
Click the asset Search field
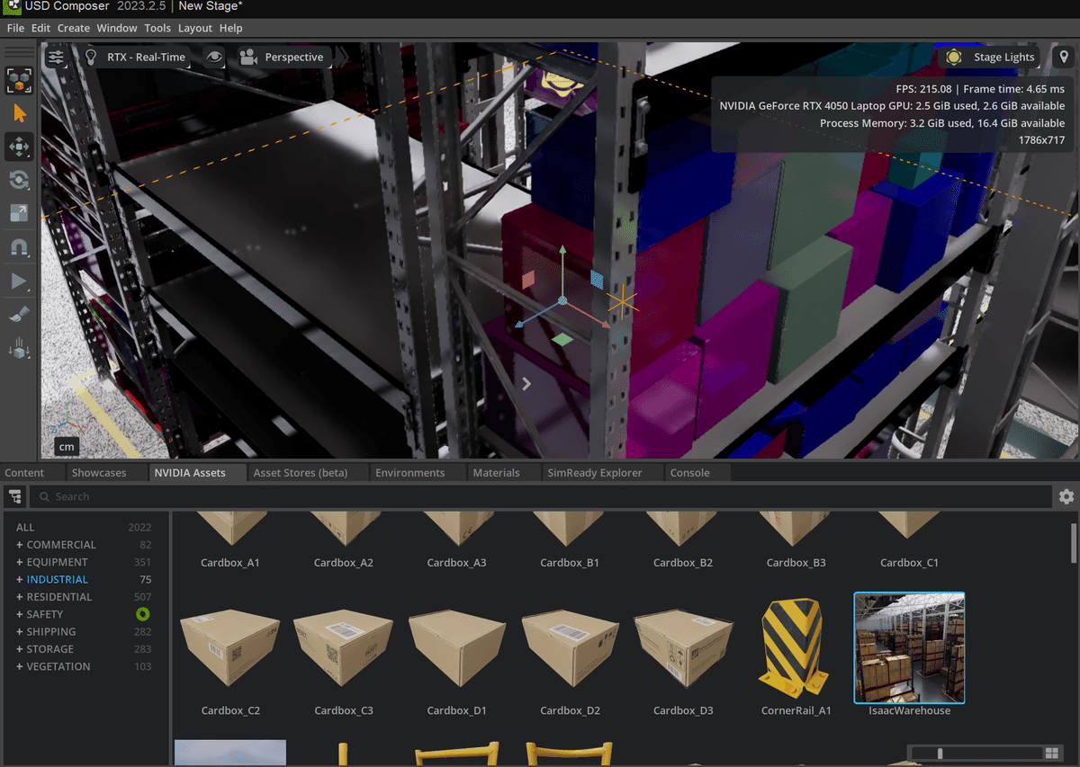coord(541,496)
